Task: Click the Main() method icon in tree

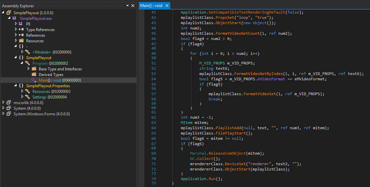Action: point(33,80)
